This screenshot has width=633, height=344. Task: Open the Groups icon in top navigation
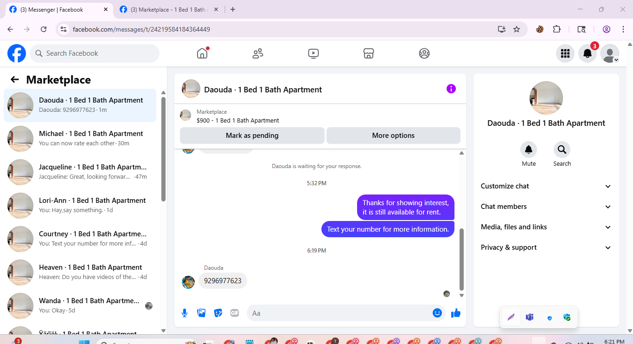(424, 53)
